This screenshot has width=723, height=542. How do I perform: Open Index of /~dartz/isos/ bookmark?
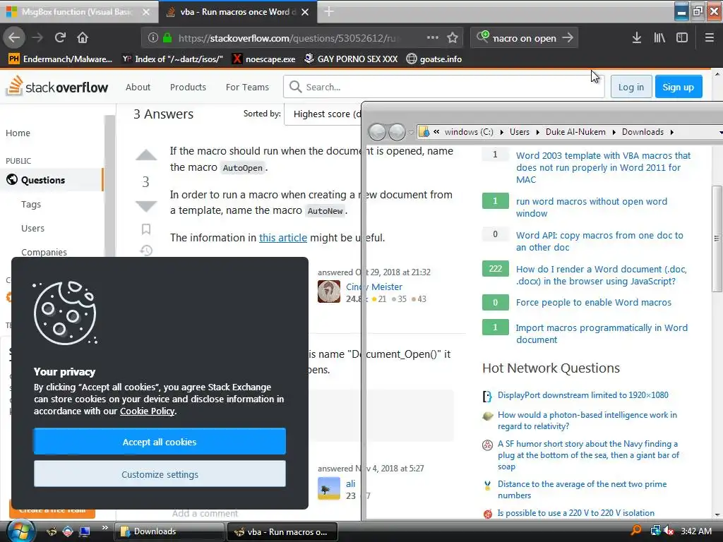coord(172,59)
